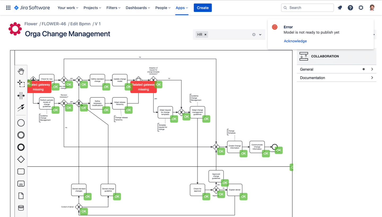
Task: Create an intermediate event element
Action: point(21,135)
